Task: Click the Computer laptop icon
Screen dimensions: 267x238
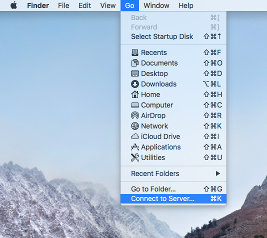Action: pyautogui.click(x=135, y=105)
